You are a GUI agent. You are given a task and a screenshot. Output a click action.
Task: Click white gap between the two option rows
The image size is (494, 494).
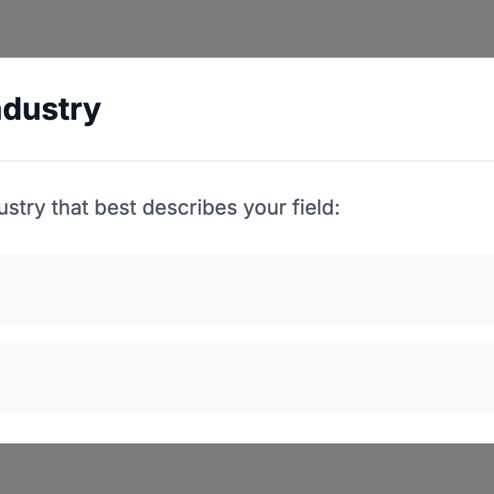(247, 333)
